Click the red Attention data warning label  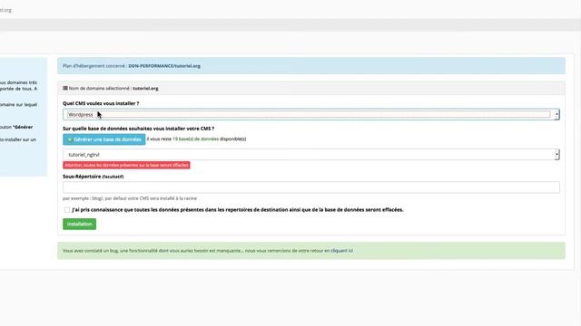[x=126, y=165]
